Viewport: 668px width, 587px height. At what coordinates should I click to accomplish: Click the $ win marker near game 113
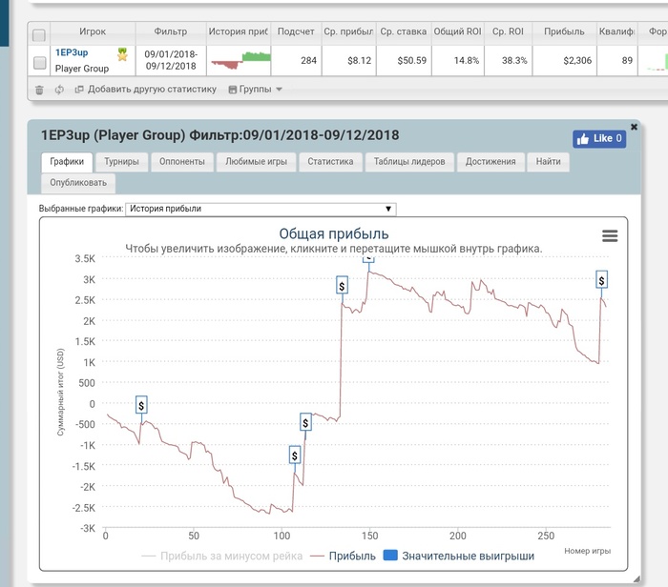tap(305, 422)
